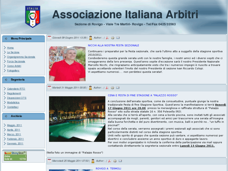Click calendar icon beside Giovedì 09 Giugno date
The image size is (228, 171).
(50, 38)
